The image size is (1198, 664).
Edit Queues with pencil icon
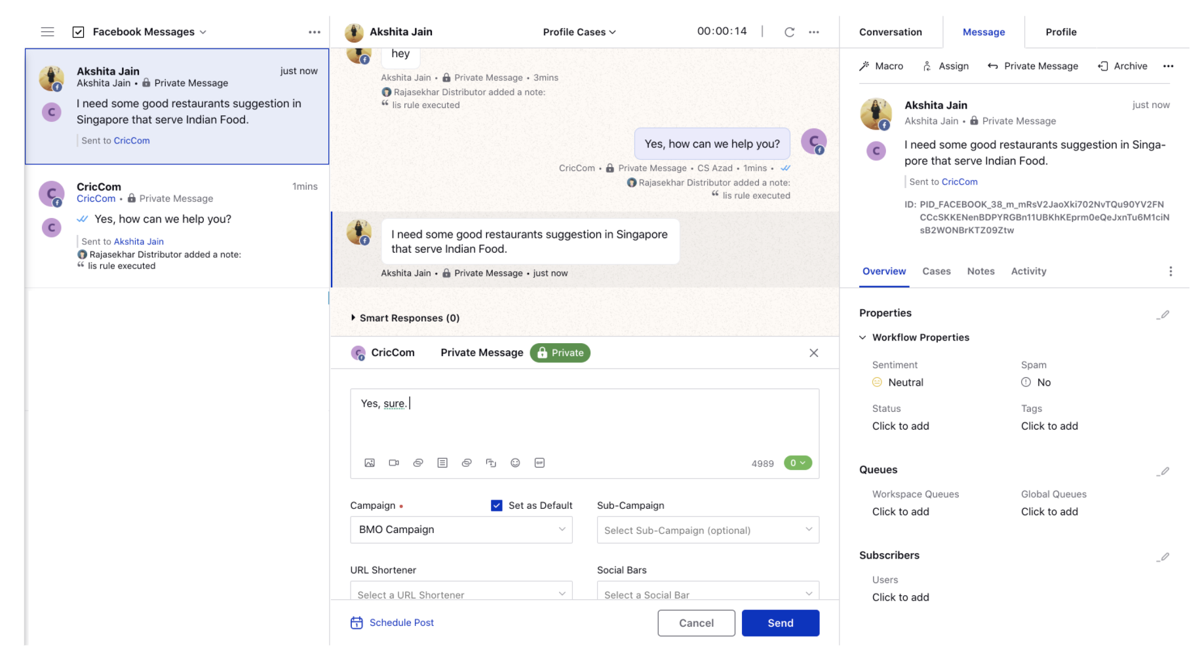[1163, 471]
